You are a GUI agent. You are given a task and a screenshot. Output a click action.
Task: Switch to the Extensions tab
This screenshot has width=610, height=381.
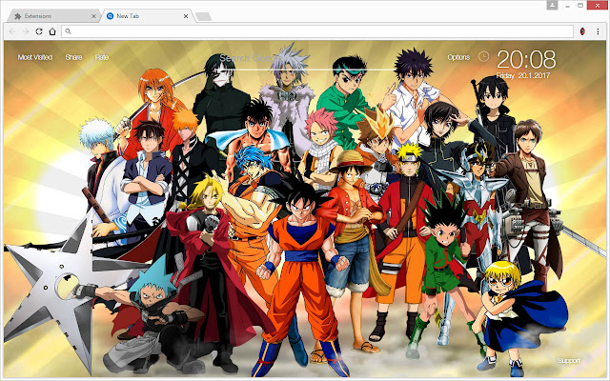click(x=54, y=16)
